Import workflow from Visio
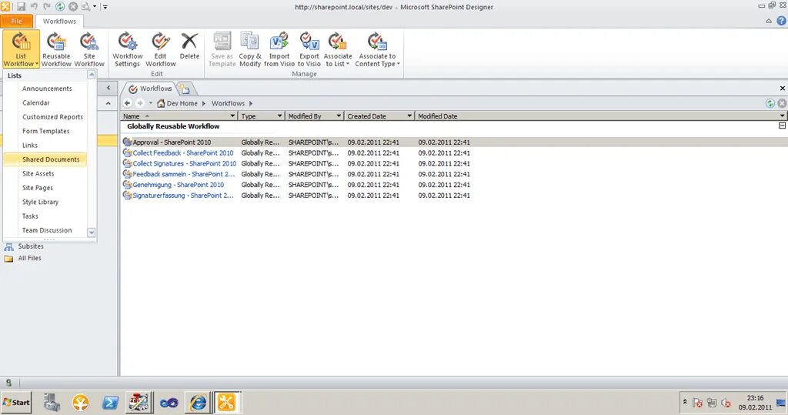788x415 pixels. pos(279,49)
